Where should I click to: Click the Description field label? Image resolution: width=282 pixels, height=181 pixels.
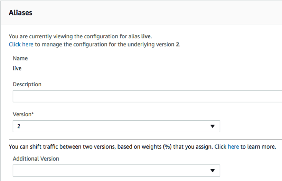click(27, 84)
